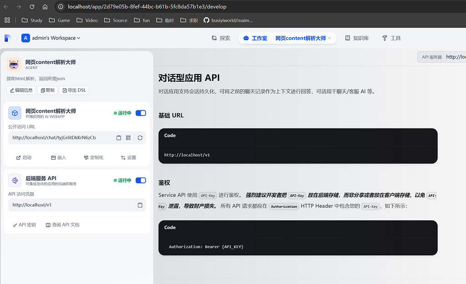Viewport: 466px width, 284px height.
Task: Open the 设置 settings button
Action: pyautogui.click(x=128, y=158)
